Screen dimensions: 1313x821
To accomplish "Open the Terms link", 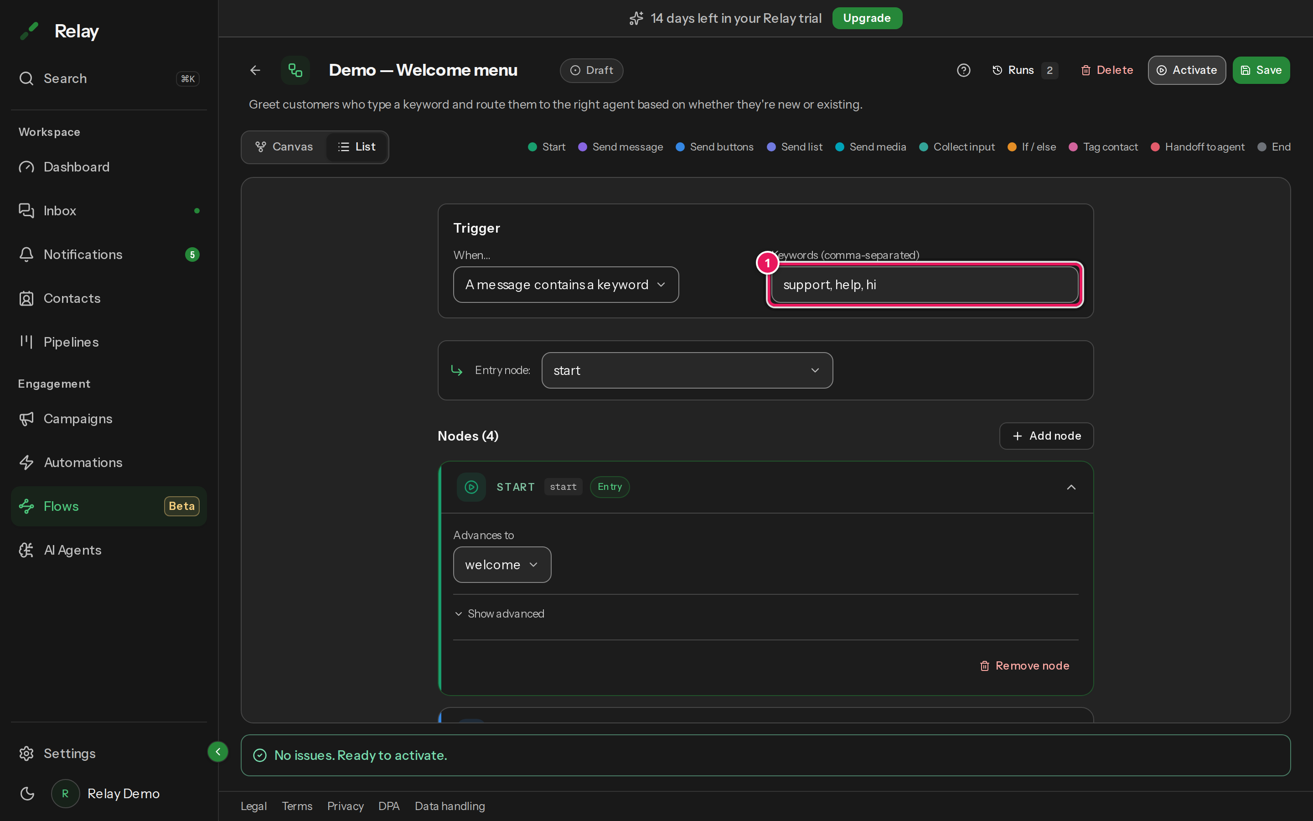I will pyautogui.click(x=297, y=806).
